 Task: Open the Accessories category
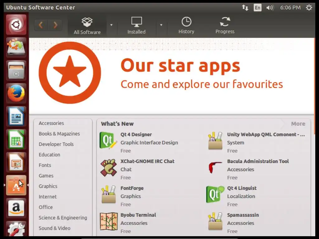click(x=51, y=123)
